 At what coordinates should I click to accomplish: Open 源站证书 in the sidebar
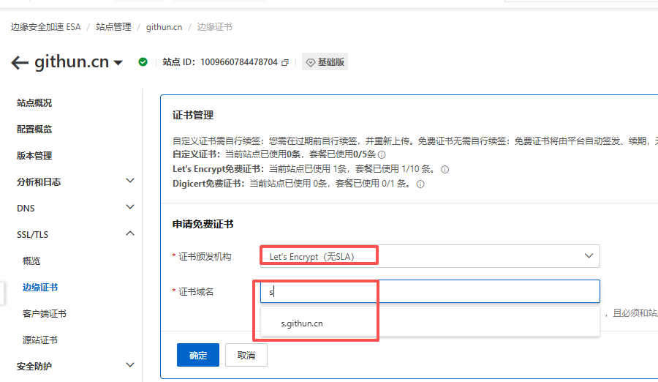[x=40, y=340]
